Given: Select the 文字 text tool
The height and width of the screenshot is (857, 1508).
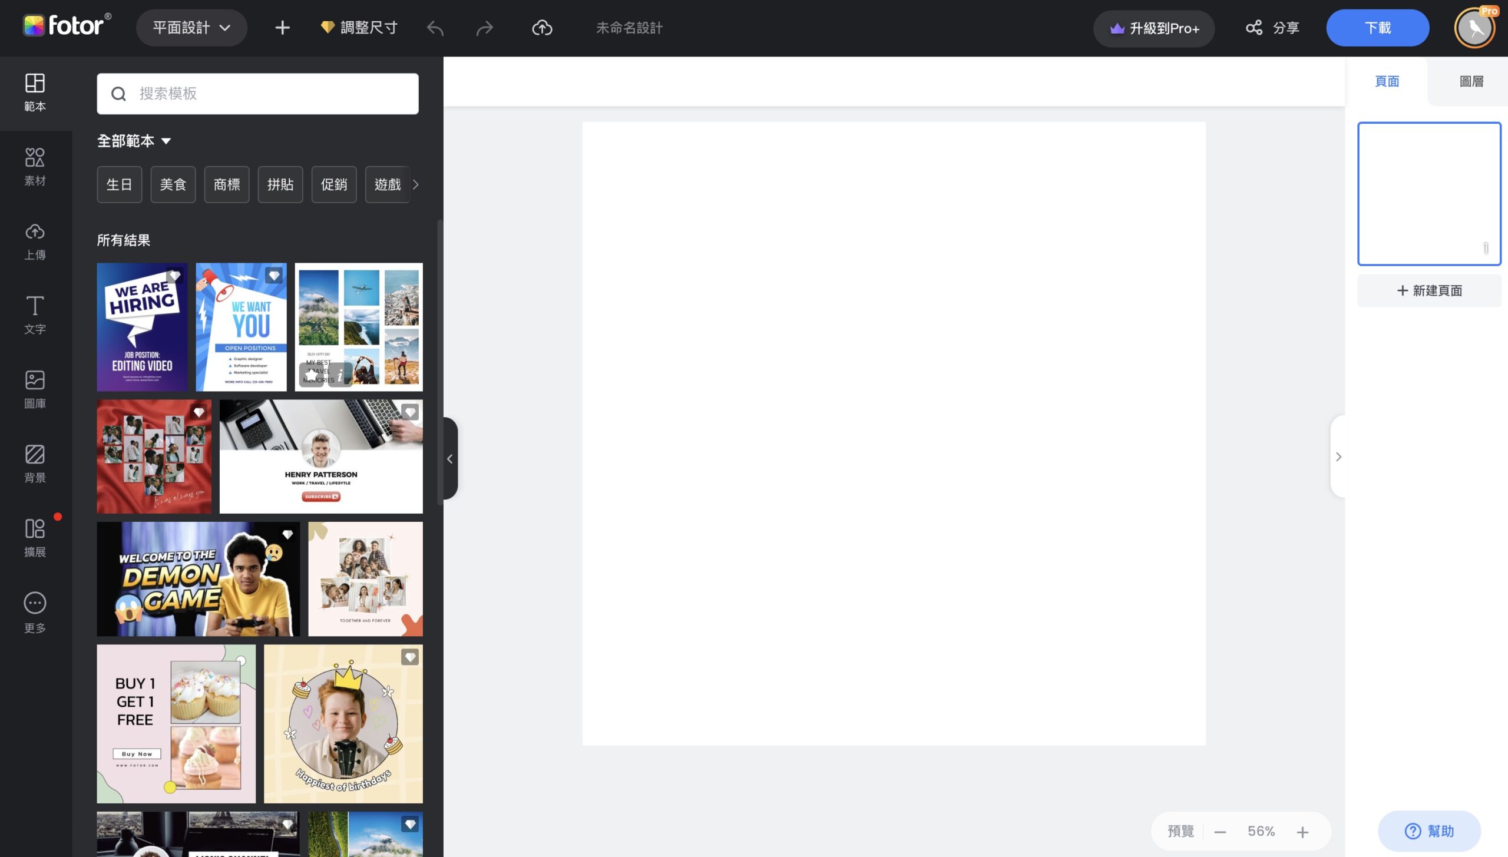Looking at the screenshot, I should (35, 316).
